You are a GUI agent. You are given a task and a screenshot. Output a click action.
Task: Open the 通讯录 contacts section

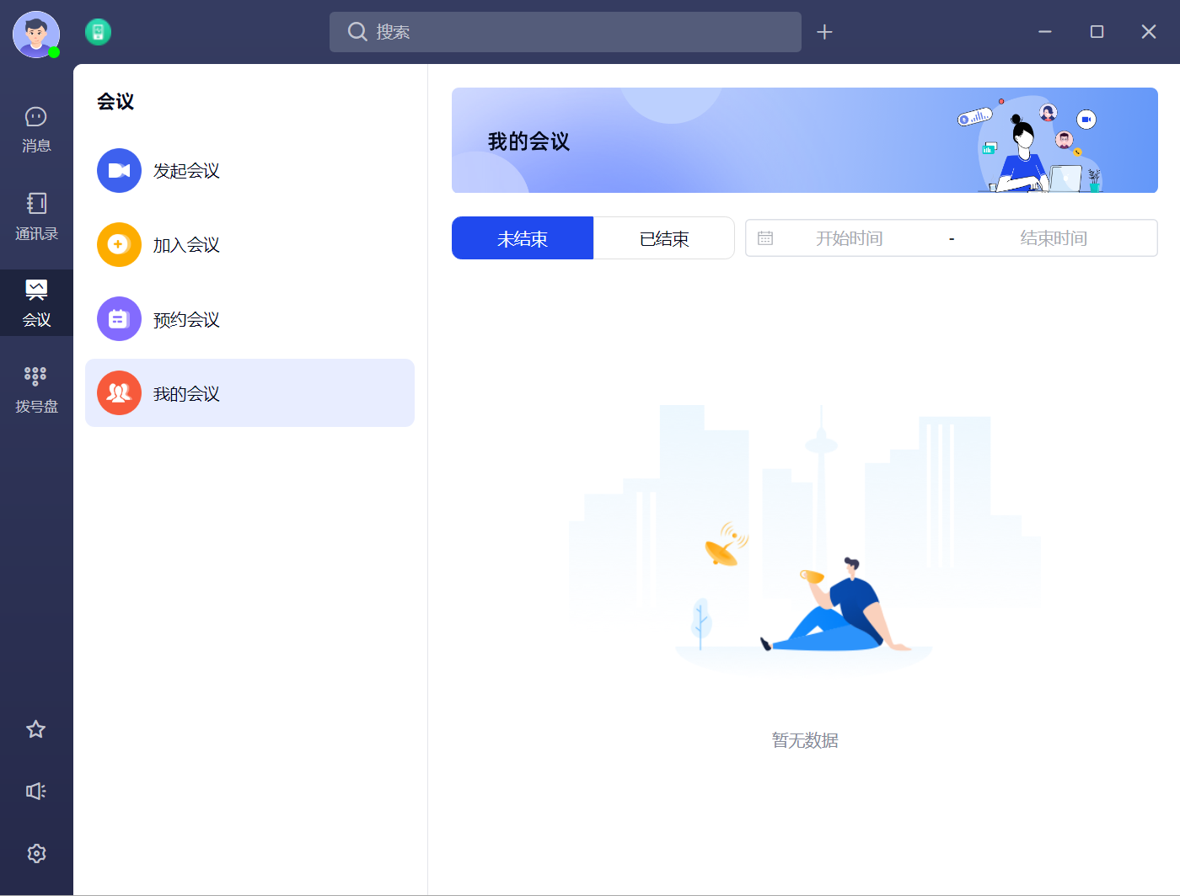point(36,216)
